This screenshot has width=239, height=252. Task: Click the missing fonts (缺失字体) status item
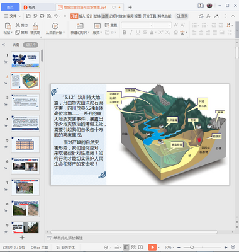65,248
